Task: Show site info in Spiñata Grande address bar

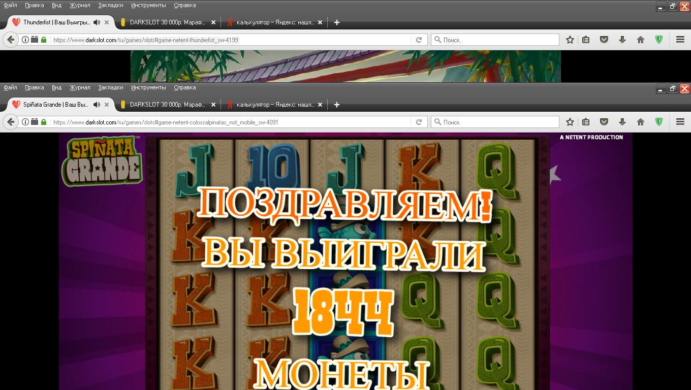Action: tap(25, 122)
